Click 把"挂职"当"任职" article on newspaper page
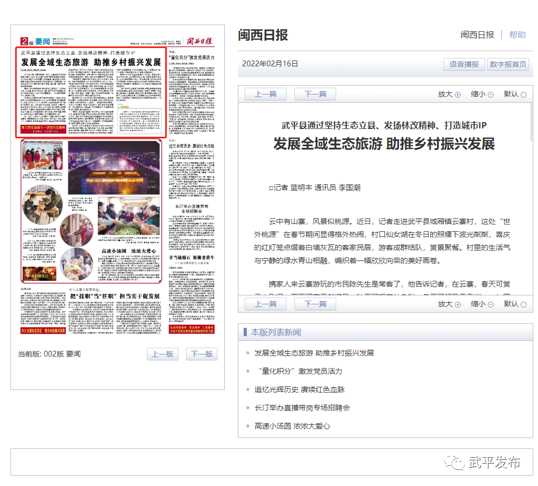Image resolution: width=538 pixels, height=486 pixels. pyautogui.click(x=115, y=312)
